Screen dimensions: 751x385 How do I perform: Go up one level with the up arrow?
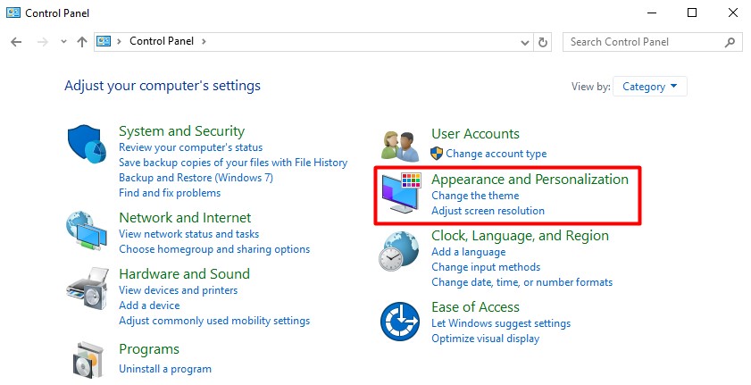tap(82, 42)
